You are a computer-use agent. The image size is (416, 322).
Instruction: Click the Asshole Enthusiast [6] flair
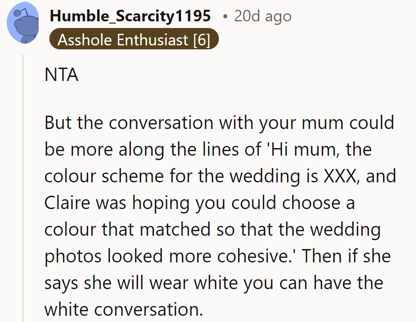pos(134,40)
